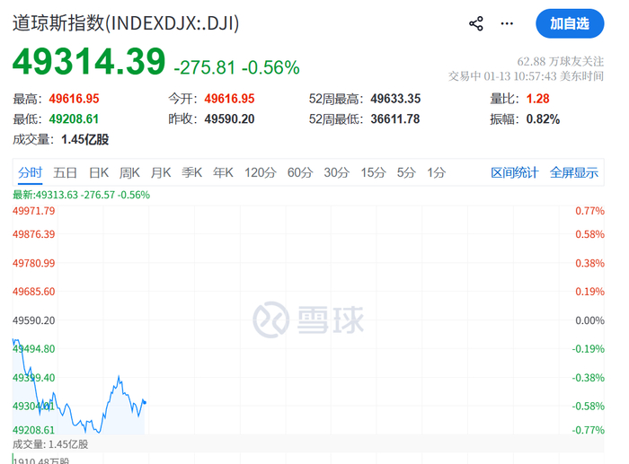Click the 0.77% right axis label

click(589, 211)
